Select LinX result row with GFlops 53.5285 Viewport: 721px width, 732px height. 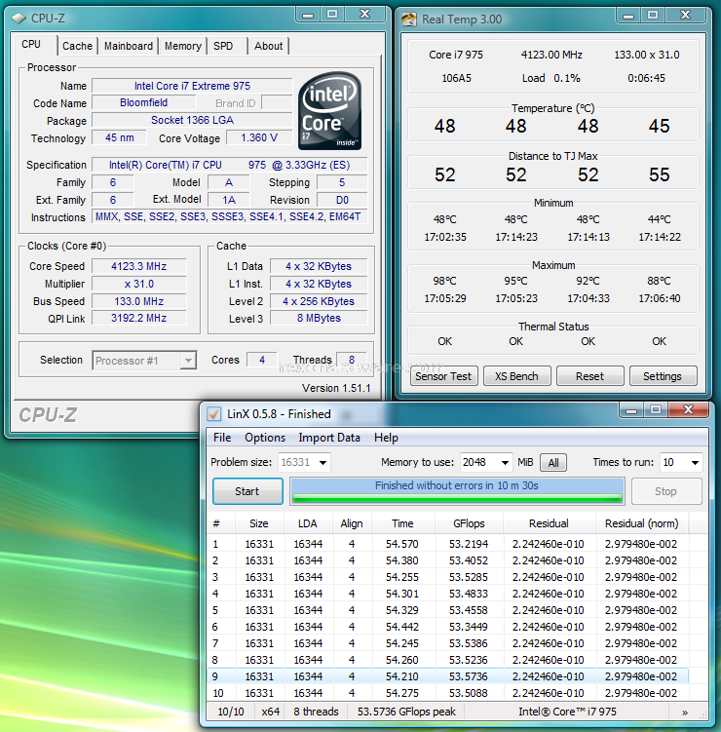tap(448, 577)
